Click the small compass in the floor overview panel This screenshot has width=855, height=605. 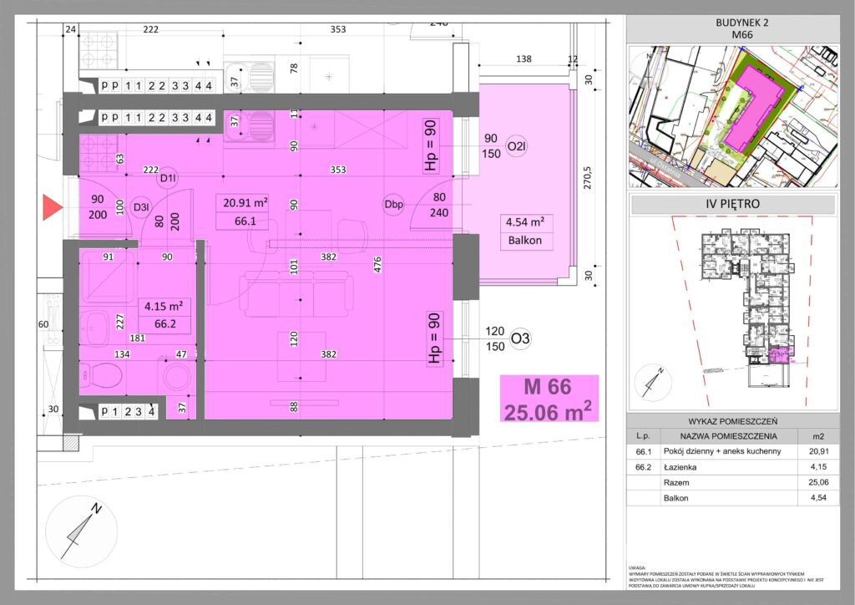(650, 382)
